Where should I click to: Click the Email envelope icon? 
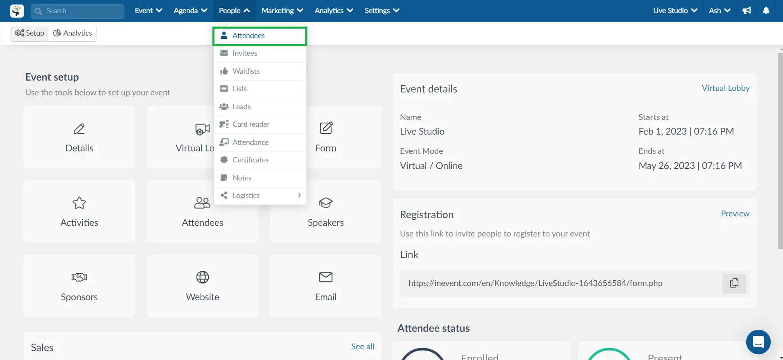[x=326, y=277]
